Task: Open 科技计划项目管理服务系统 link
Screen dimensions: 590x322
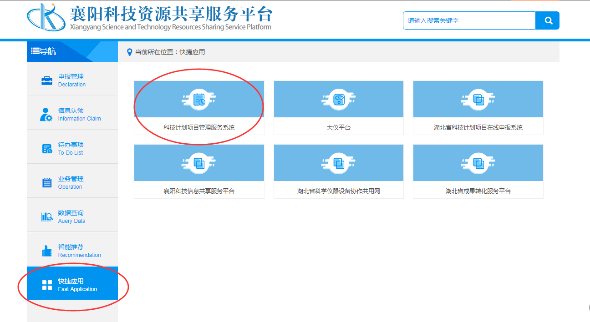Action: 199,128
